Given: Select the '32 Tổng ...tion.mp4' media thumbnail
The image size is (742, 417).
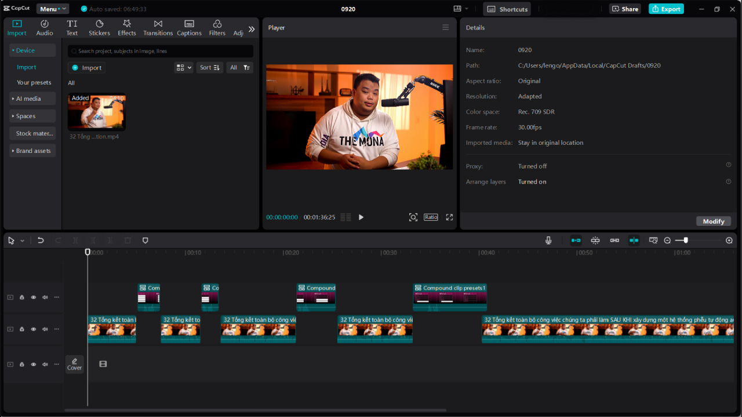Looking at the screenshot, I should point(96,112).
